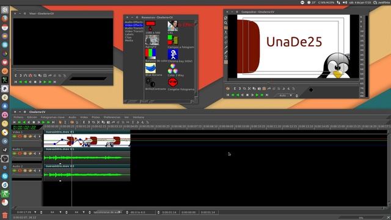Select the AgingTV effect icon
Viewport: 391px width, 220px height.
point(152,40)
